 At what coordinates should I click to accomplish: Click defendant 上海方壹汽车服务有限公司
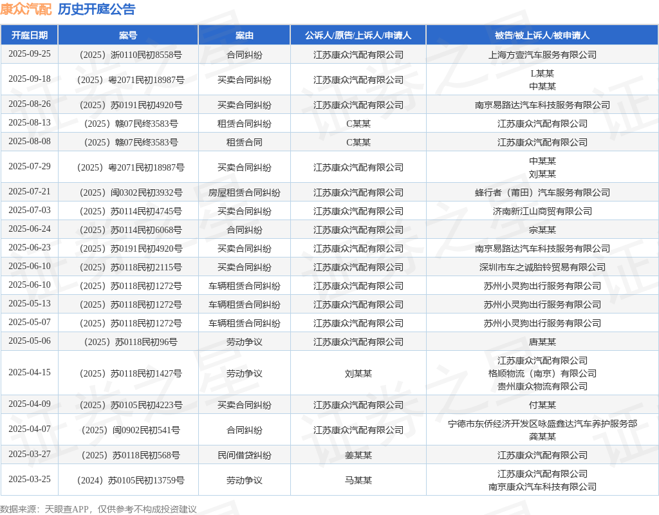[x=542, y=55]
